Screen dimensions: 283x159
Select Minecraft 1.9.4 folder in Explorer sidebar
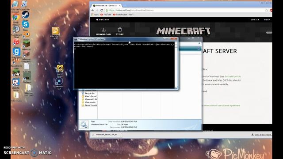click(89, 99)
